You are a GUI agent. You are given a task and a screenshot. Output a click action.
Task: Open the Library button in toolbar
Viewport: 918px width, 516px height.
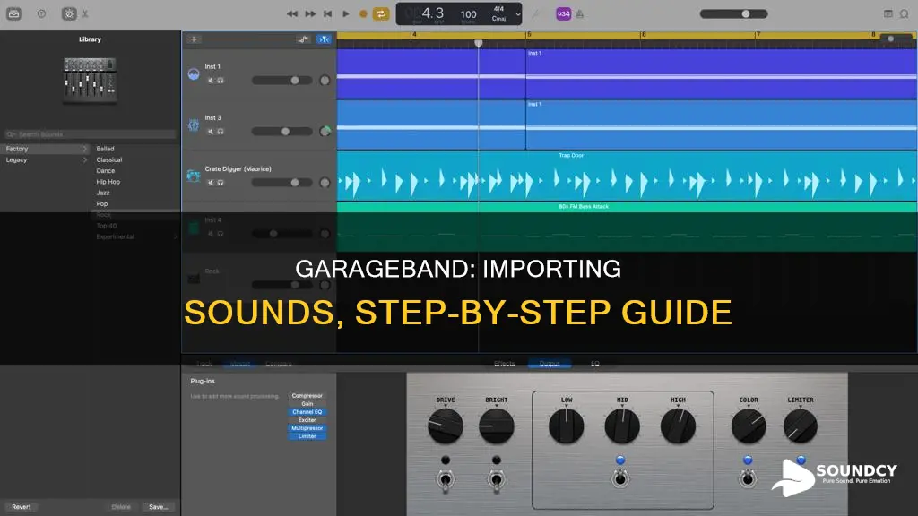click(14, 13)
